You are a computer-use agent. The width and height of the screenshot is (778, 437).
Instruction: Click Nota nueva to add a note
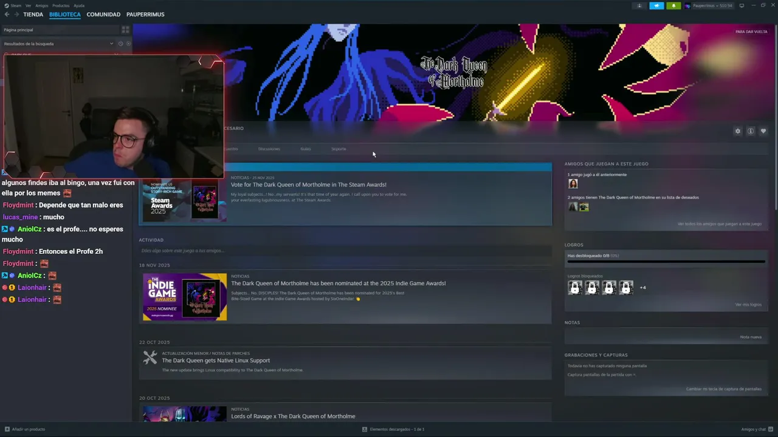pos(751,337)
